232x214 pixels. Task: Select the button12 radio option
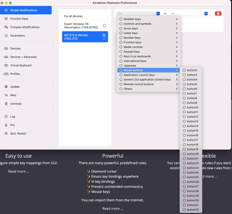click(184, 117)
